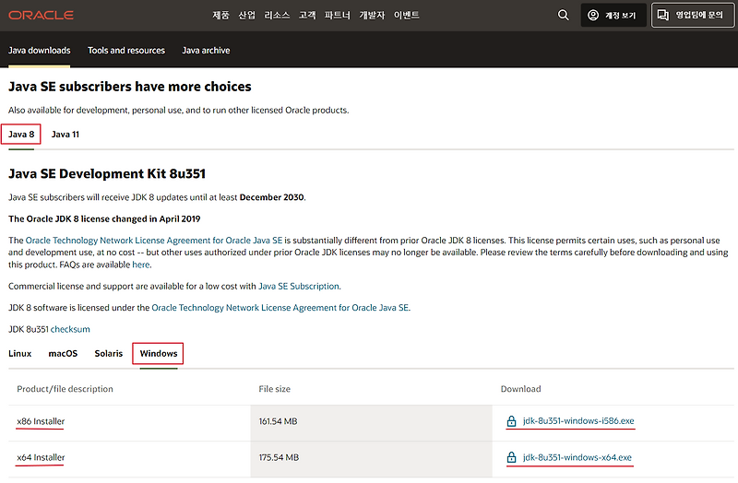This screenshot has width=738, height=483.
Task: Click the lock icon beside jdk-8u351-windows-x64.exe
Action: click(510, 457)
